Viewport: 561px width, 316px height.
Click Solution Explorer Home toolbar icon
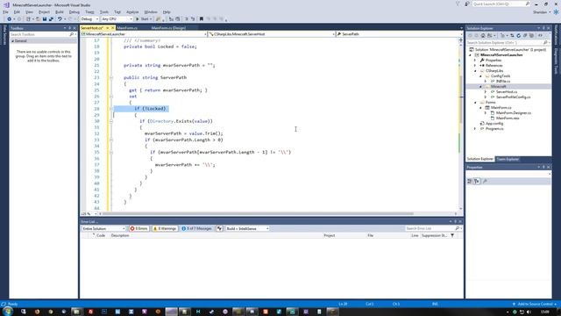[483, 36]
